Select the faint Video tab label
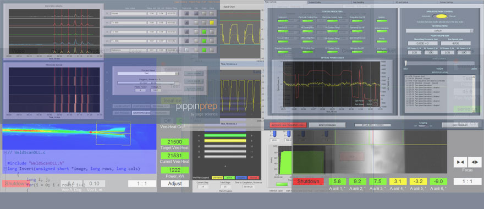The width and height of the screenshot is (484, 209). 18,51
